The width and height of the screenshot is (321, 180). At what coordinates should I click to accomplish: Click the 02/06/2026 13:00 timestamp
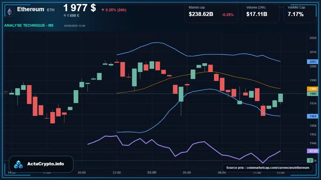click(x=75, y=26)
